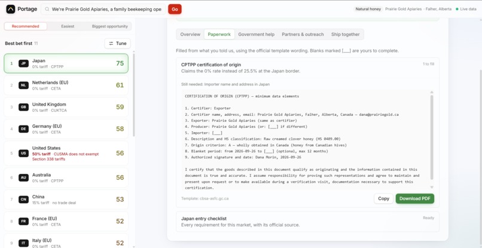Select the China market card

66,200
